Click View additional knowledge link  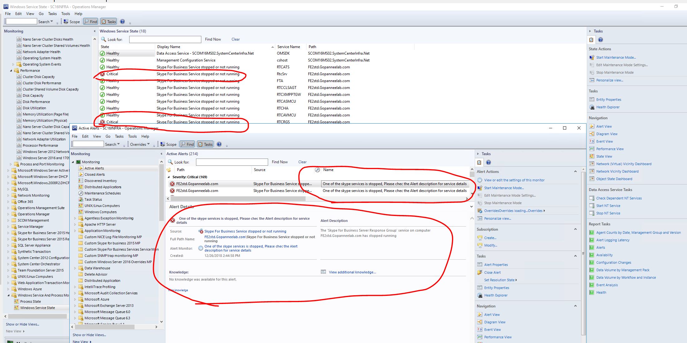[352, 272]
